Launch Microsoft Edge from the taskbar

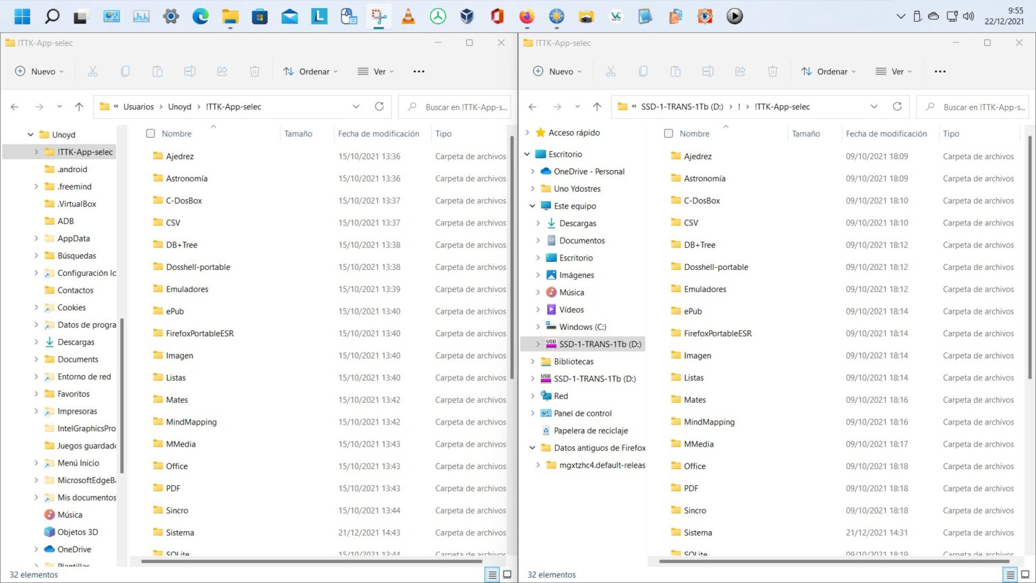(x=200, y=16)
